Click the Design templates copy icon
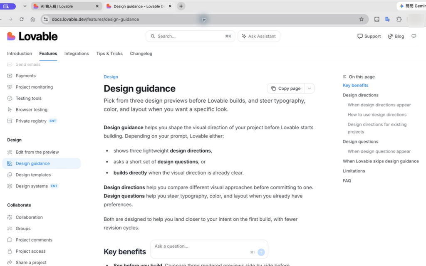 pyautogui.click(x=10, y=175)
